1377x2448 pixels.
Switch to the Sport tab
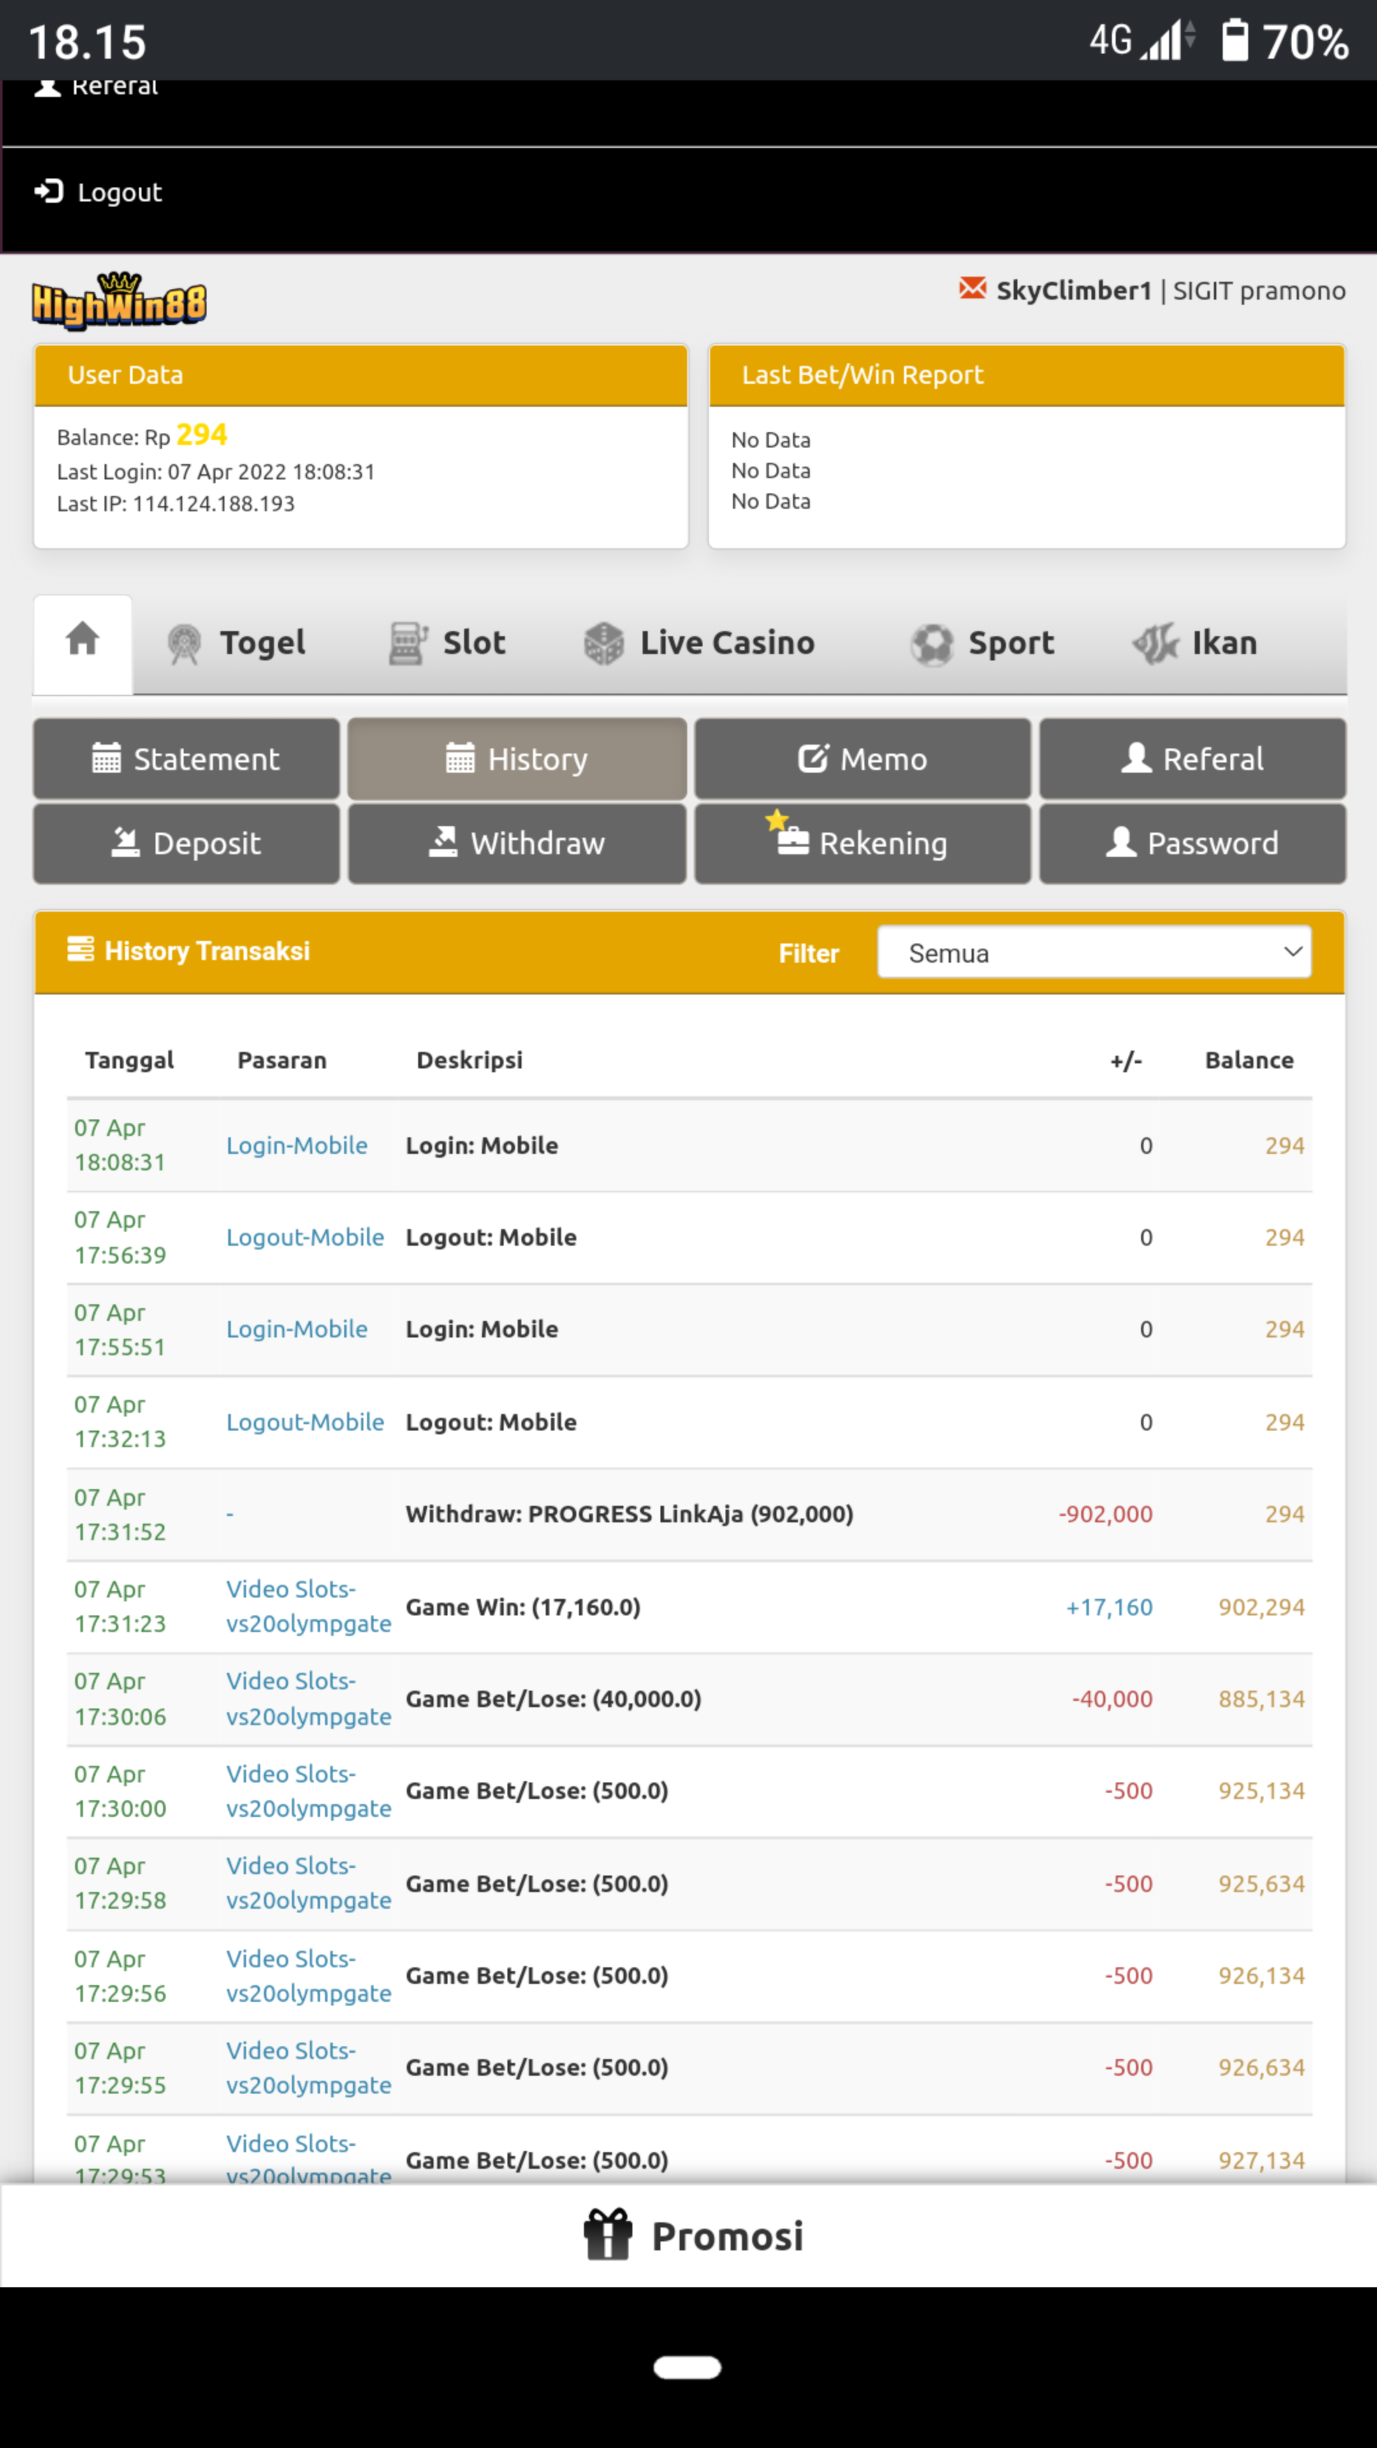(x=982, y=643)
